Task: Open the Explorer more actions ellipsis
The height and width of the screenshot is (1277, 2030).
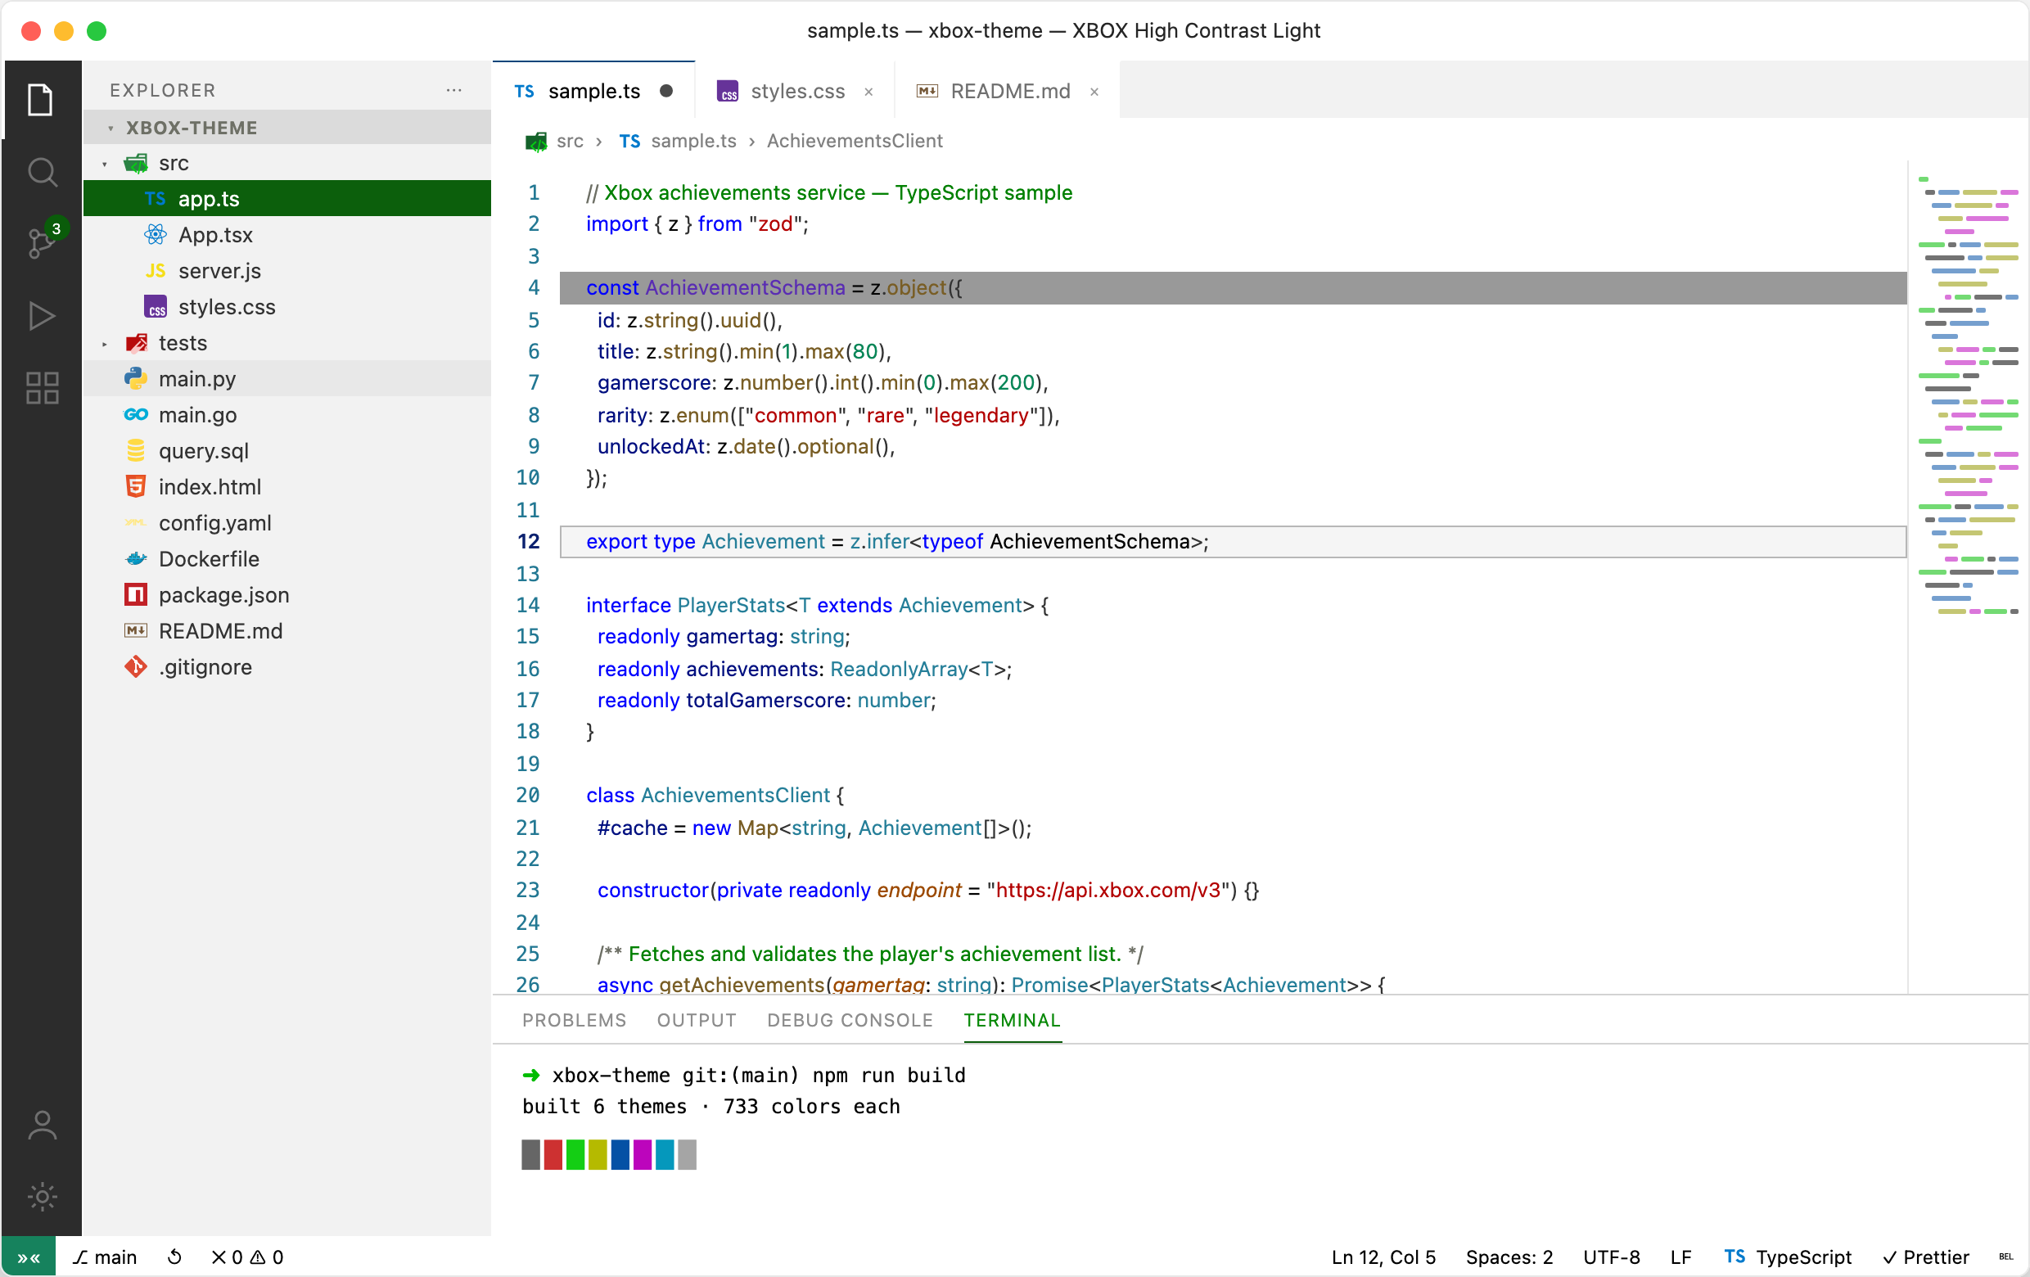Action: (x=453, y=89)
